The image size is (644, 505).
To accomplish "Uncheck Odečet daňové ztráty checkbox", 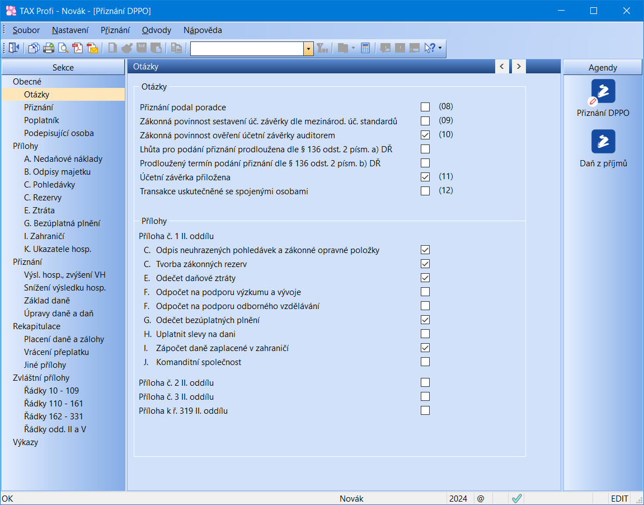I will pos(425,278).
